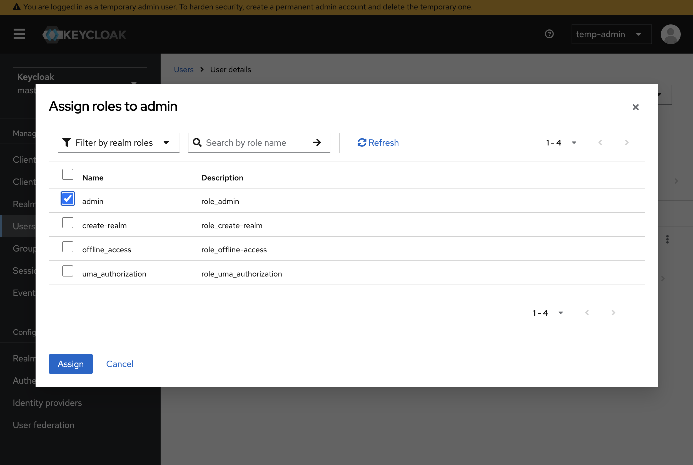693x465 pixels.
Task: Uncheck the admin role checkbox
Action: [x=68, y=198]
